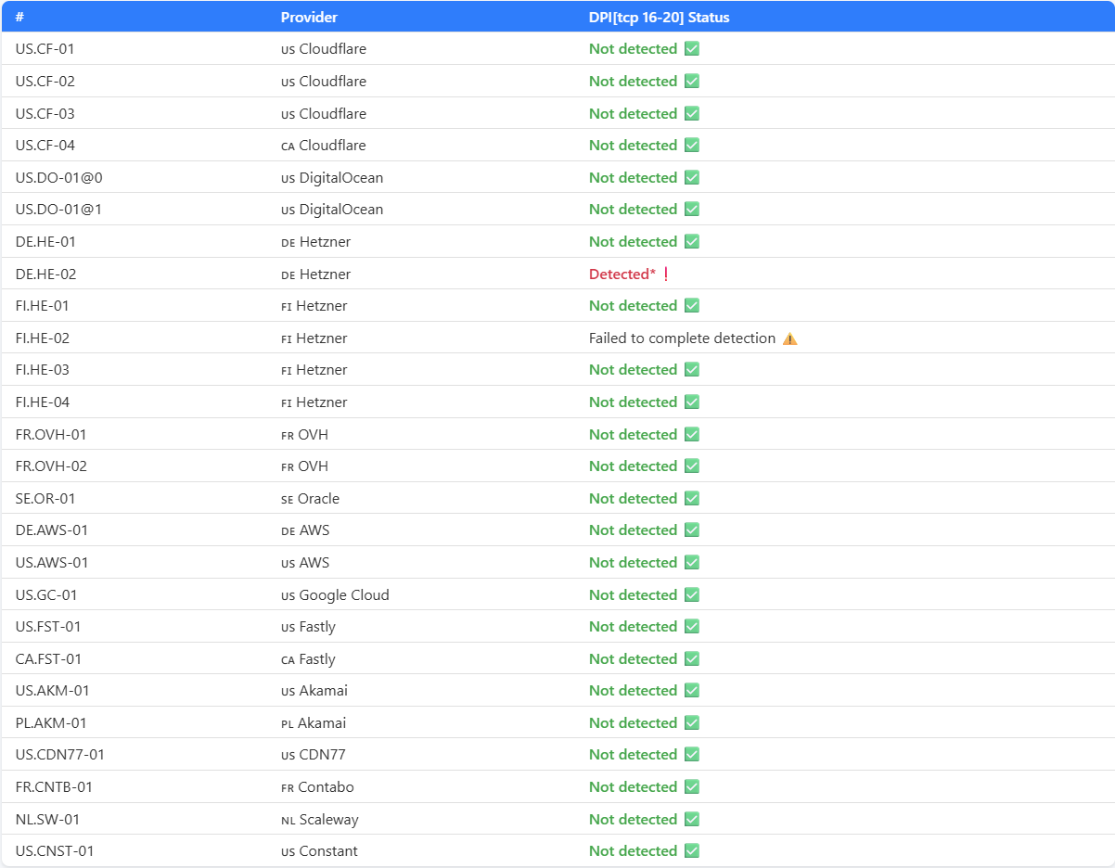This screenshot has height=868, width=1115.
Task: Select the DE.HE-02 identifier cell
Action: 46,274
